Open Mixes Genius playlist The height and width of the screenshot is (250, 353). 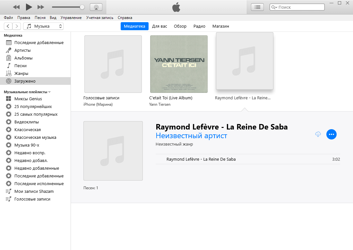point(28,99)
